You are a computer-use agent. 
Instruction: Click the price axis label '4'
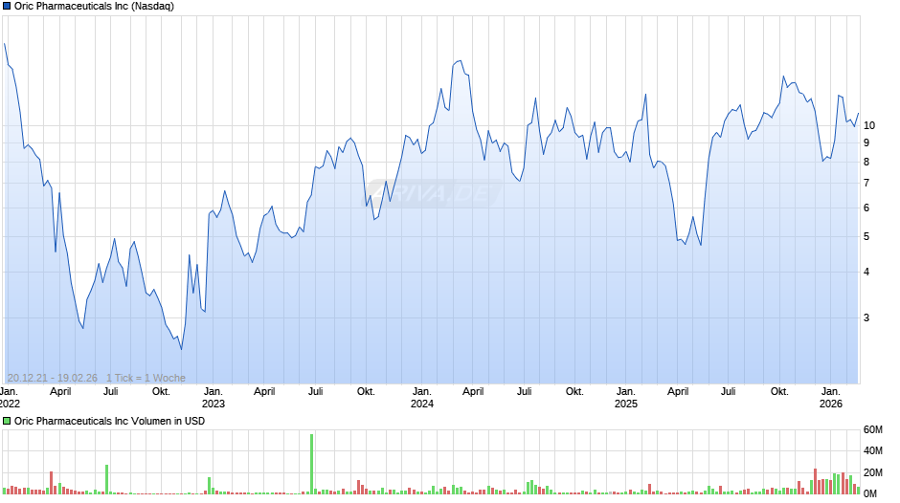pyautogui.click(x=866, y=273)
